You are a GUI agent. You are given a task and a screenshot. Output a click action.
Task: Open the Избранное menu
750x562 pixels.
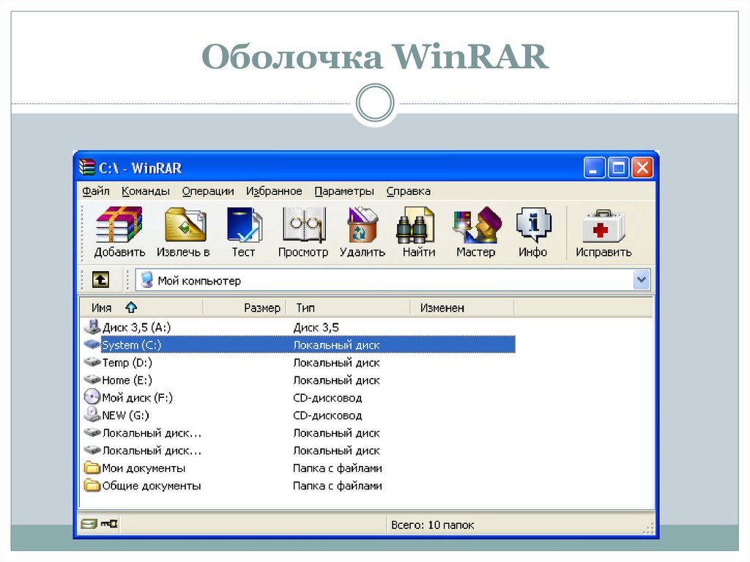(274, 191)
